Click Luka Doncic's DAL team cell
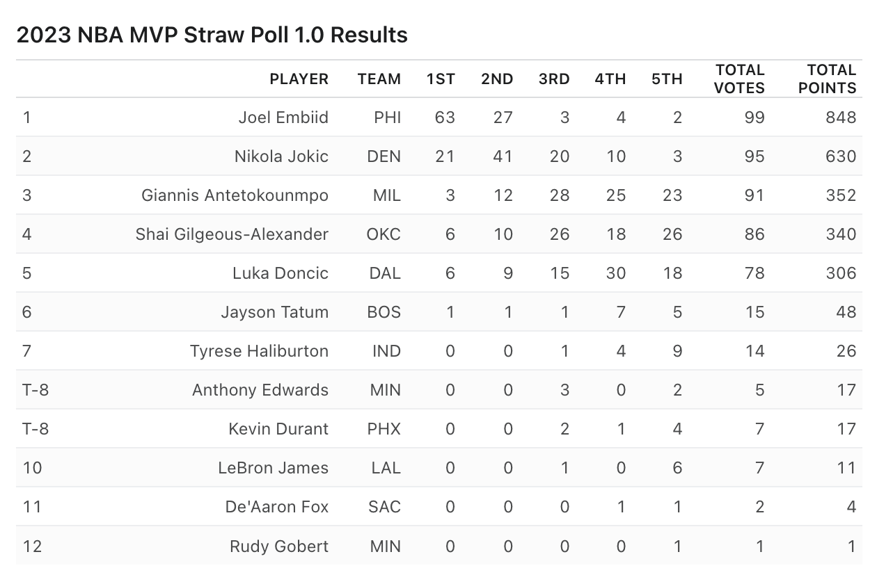 [385, 273]
